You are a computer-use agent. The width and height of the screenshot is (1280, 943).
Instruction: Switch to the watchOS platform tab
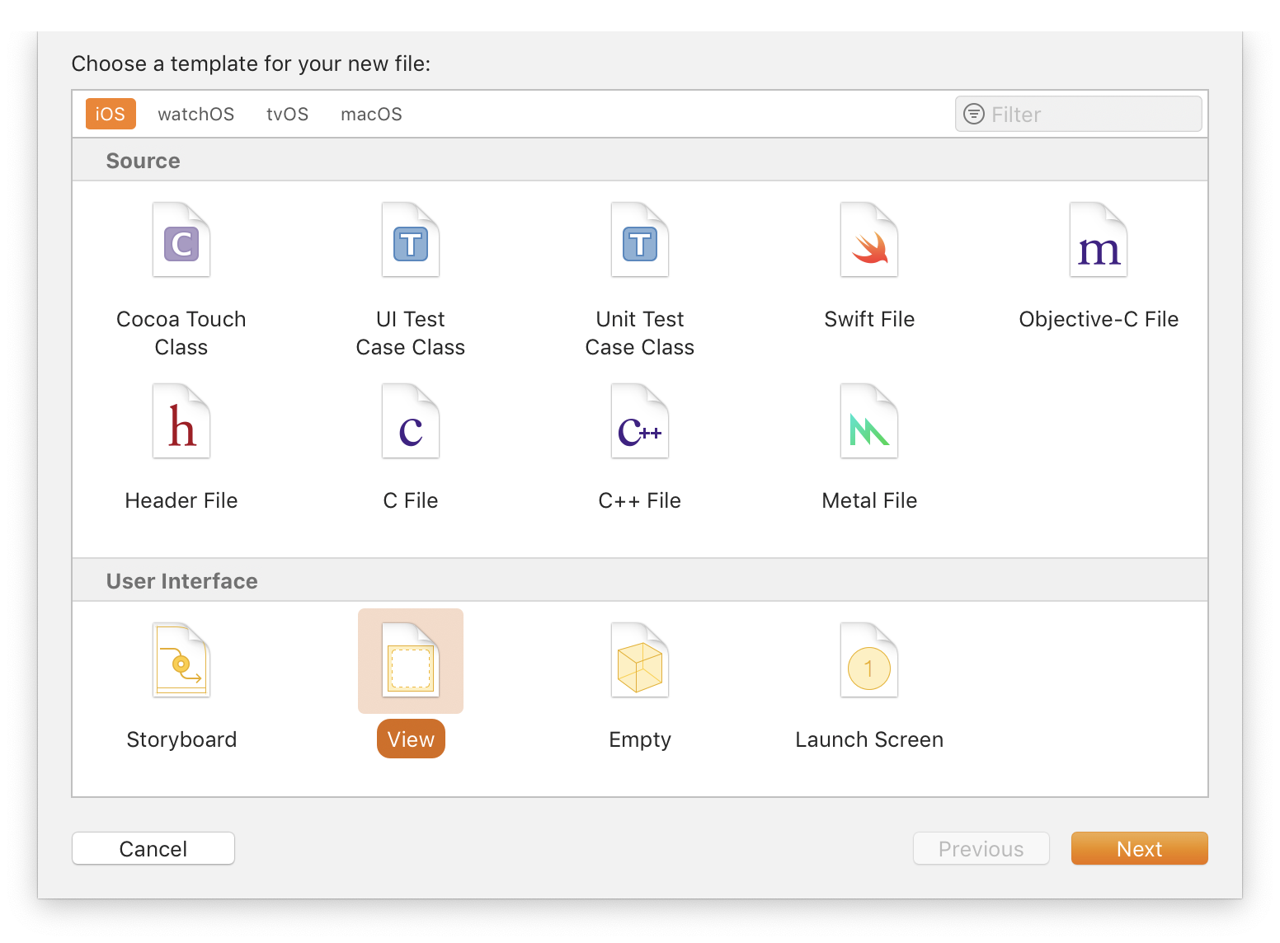196,115
